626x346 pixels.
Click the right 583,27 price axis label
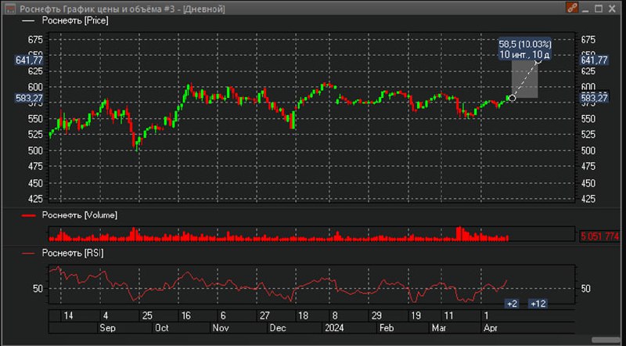pos(595,98)
